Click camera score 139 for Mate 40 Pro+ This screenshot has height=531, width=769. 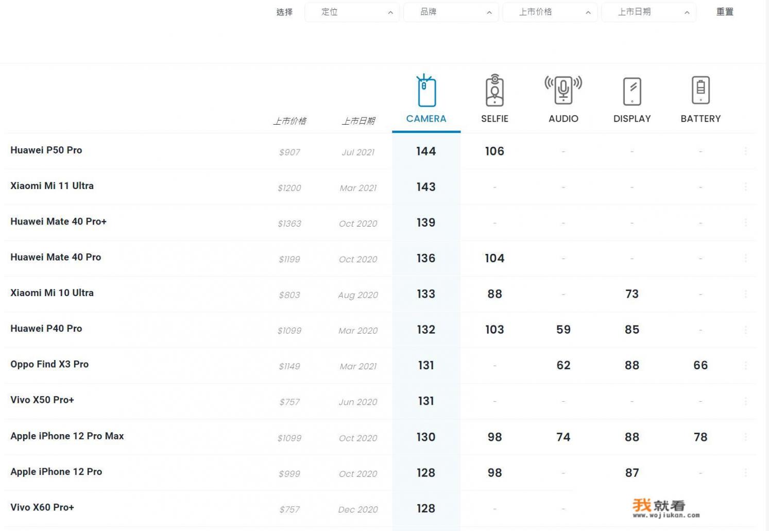tap(426, 222)
